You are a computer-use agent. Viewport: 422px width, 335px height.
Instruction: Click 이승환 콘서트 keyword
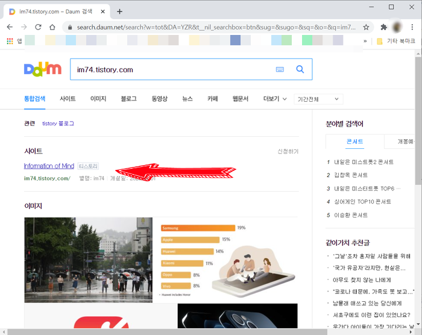(351, 215)
